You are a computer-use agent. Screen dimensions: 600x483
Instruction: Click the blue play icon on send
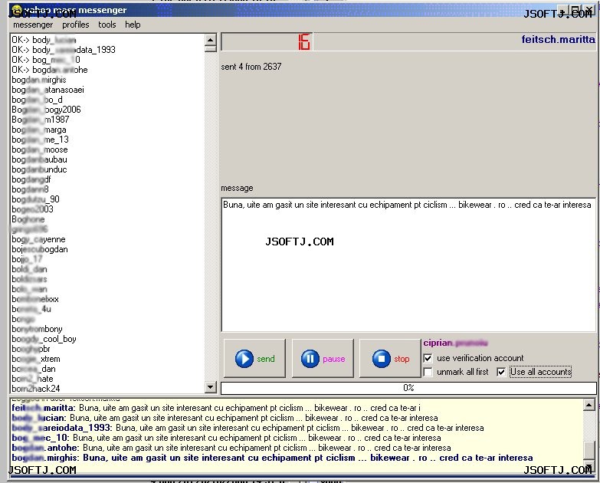(x=244, y=359)
